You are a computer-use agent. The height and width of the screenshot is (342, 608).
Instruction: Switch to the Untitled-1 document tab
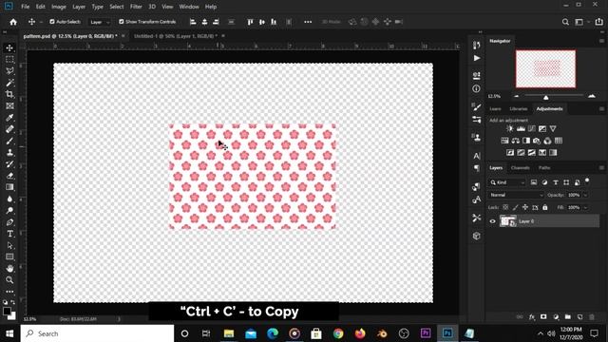click(x=176, y=36)
